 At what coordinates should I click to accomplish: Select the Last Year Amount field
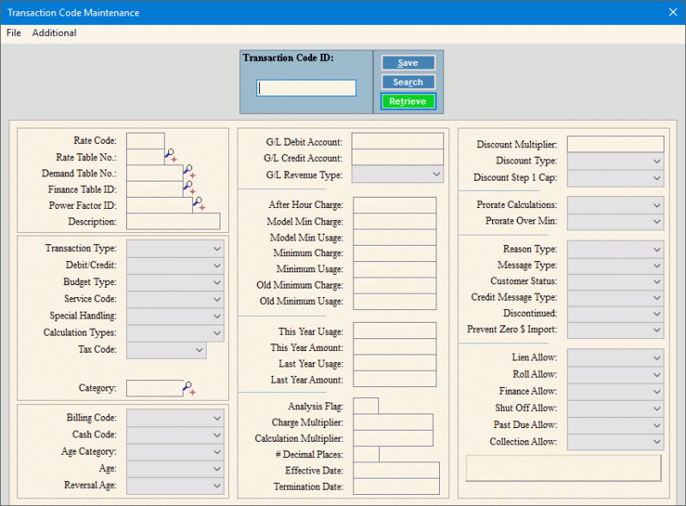(x=394, y=378)
